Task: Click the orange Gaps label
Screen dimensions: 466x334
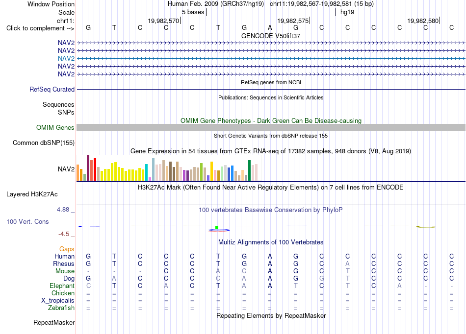Action: [x=67, y=249]
